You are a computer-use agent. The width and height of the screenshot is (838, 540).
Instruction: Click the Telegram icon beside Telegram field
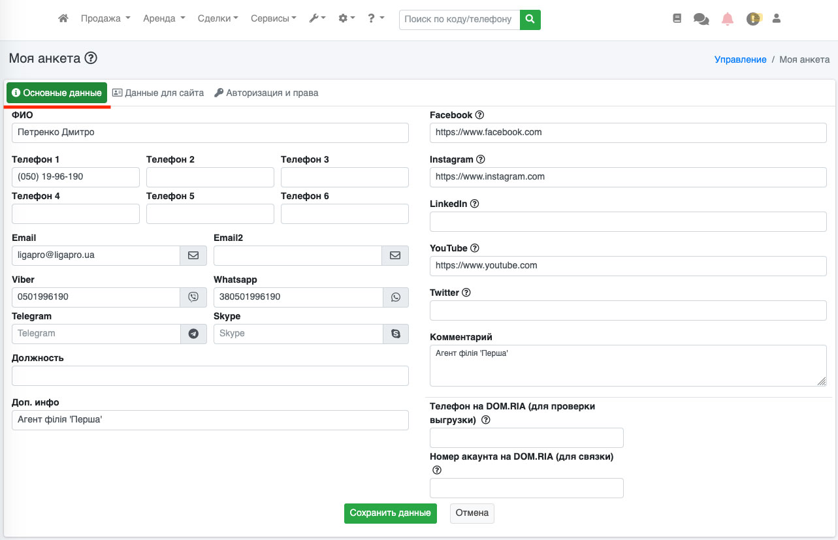click(x=193, y=334)
